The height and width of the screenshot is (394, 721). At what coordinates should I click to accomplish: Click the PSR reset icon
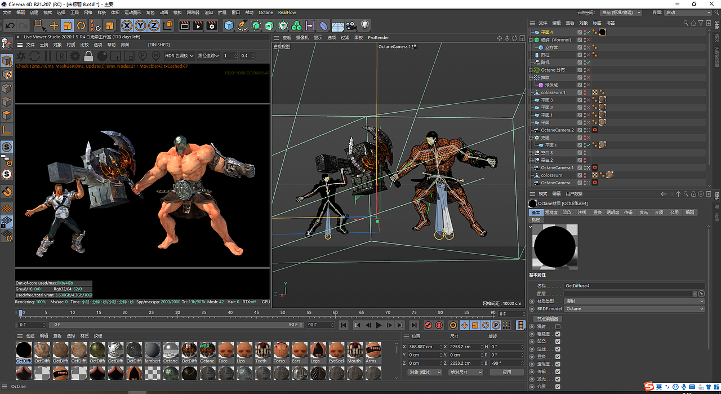[x=96, y=25]
